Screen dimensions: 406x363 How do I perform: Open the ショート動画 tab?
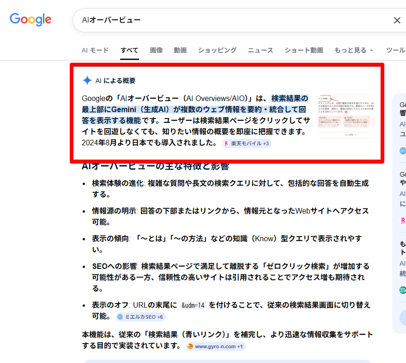point(304,50)
